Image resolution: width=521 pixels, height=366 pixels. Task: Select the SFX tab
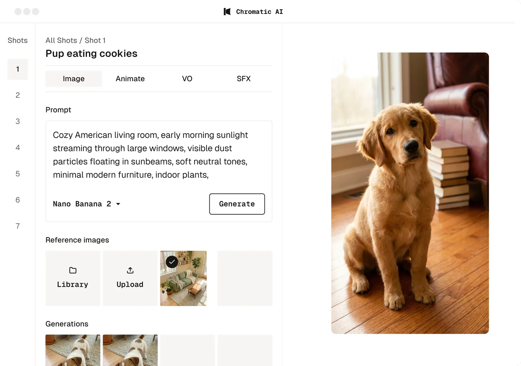pyautogui.click(x=244, y=79)
